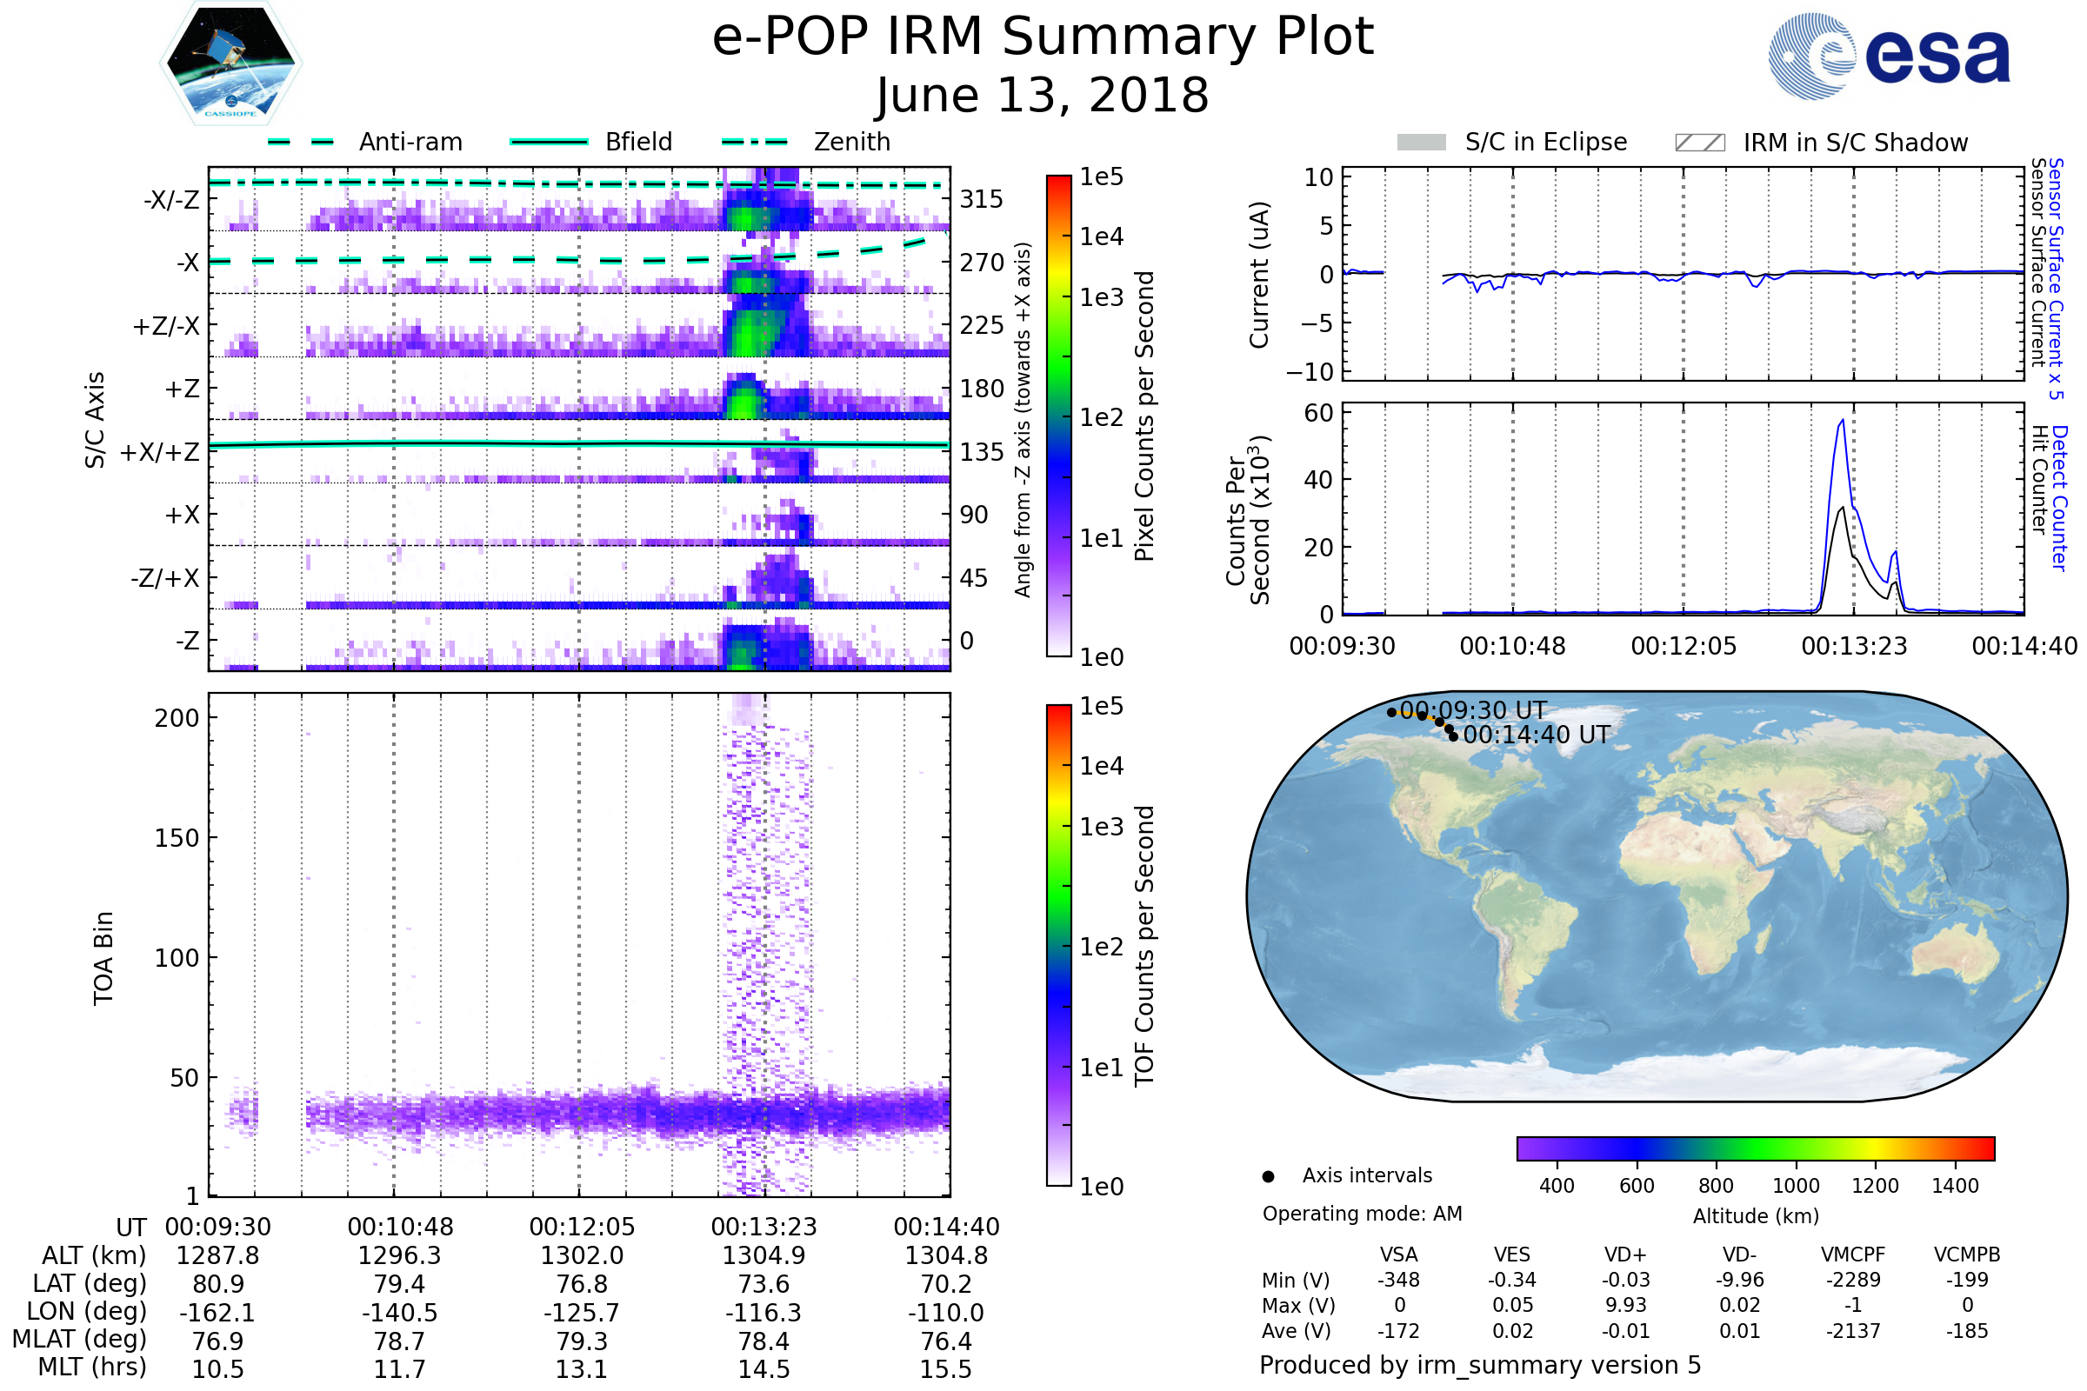Click the Detect Counter blue axis label

tap(2059, 497)
